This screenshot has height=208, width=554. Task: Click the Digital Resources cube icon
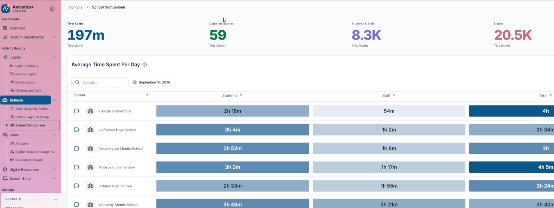click(5, 170)
